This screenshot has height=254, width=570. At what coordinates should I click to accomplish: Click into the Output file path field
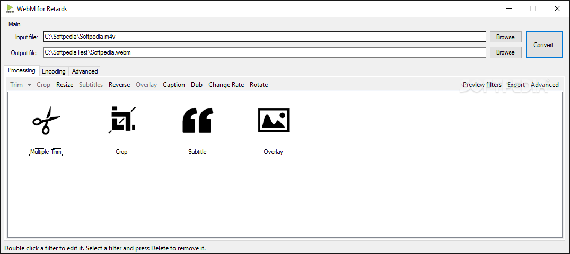point(265,52)
